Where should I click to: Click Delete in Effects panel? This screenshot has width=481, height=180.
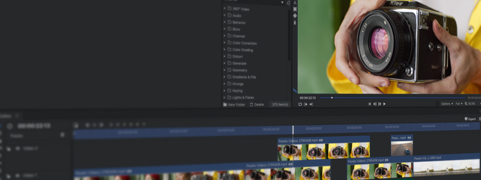[257, 104]
